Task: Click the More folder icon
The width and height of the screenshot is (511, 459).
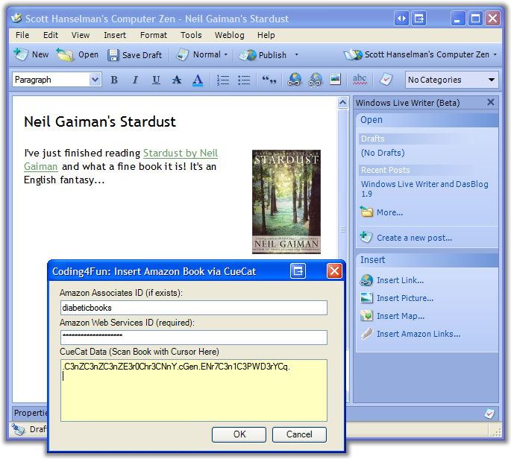Action: coord(366,212)
